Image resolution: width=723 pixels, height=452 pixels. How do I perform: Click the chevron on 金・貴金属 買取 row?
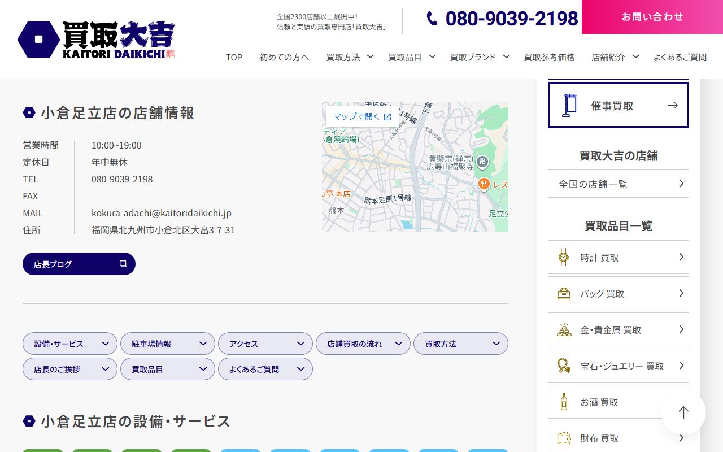tap(681, 329)
